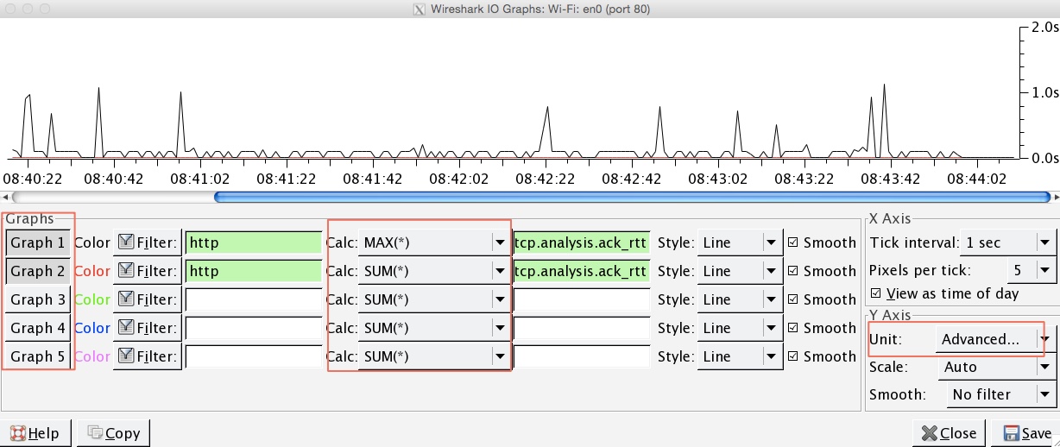
Task: Click the Filter icon button for Graph 1
Action: point(148,243)
